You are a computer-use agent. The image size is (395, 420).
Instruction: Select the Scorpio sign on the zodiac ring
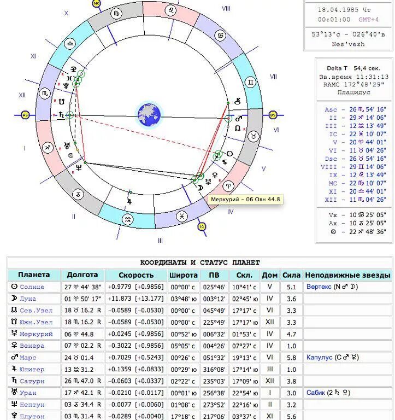click(45, 94)
